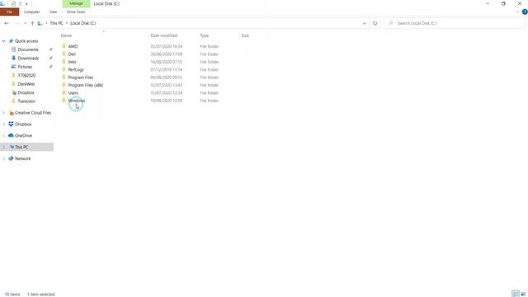This screenshot has height=297, width=528.
Task: Switch to Details view in status bar
Action: pyautogui.click(x=516, y=294)
